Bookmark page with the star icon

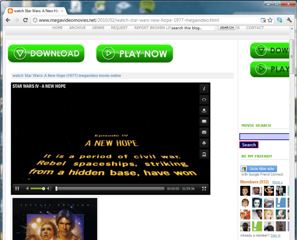click(270, 20)
